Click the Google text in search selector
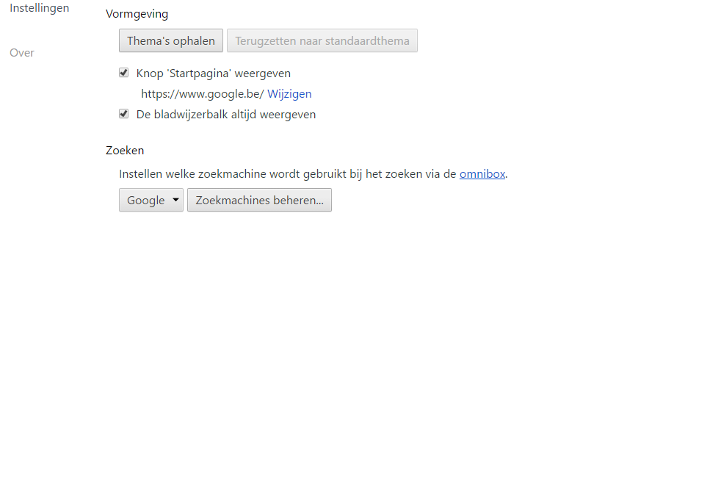Screen dimensions: 721x482 click(145, 201)
